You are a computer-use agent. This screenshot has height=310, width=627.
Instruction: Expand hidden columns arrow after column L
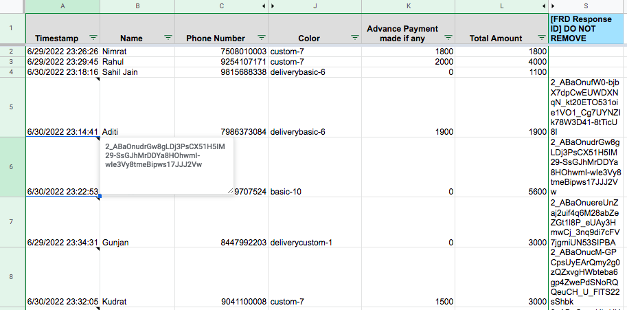coord(544,6)
